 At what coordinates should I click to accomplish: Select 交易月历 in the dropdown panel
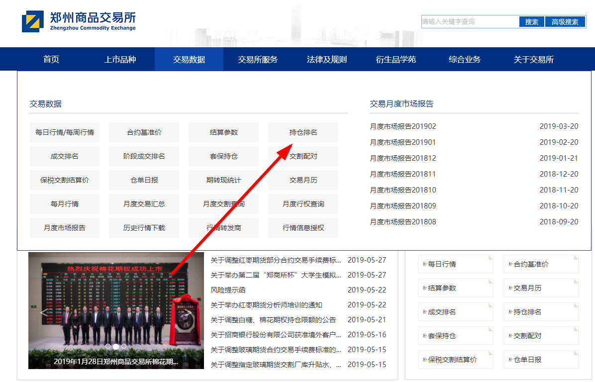303,180
